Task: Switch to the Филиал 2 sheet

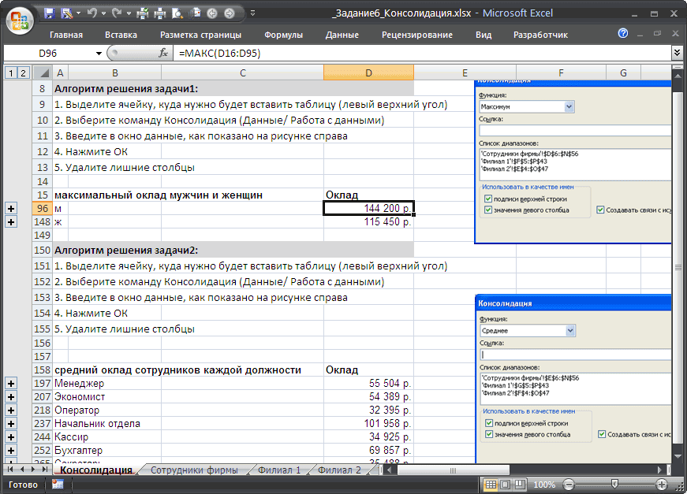Action: point(340,470)
